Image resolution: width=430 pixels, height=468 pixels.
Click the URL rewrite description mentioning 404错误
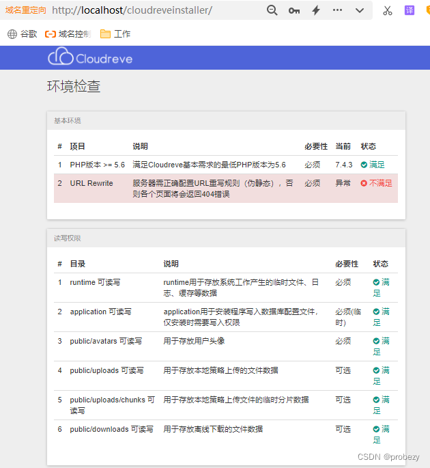click(x=213, y=189)
